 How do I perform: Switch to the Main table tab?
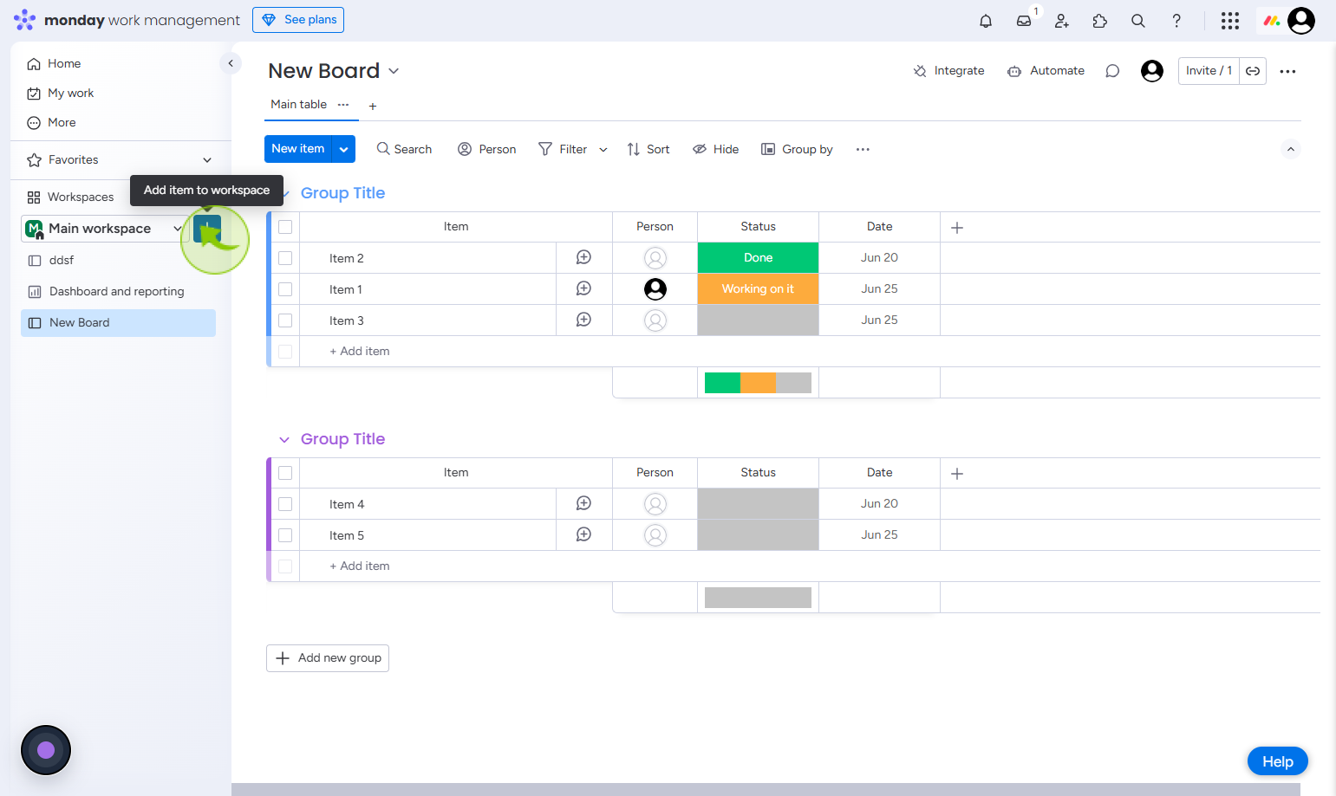pyautogui.click(x=298, y=105)
